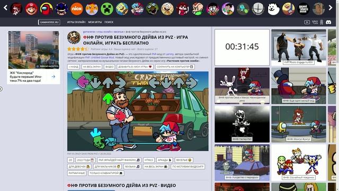Open the snowy red car game thumbnail
Screen dimensions: 339x191
(242, 162)
